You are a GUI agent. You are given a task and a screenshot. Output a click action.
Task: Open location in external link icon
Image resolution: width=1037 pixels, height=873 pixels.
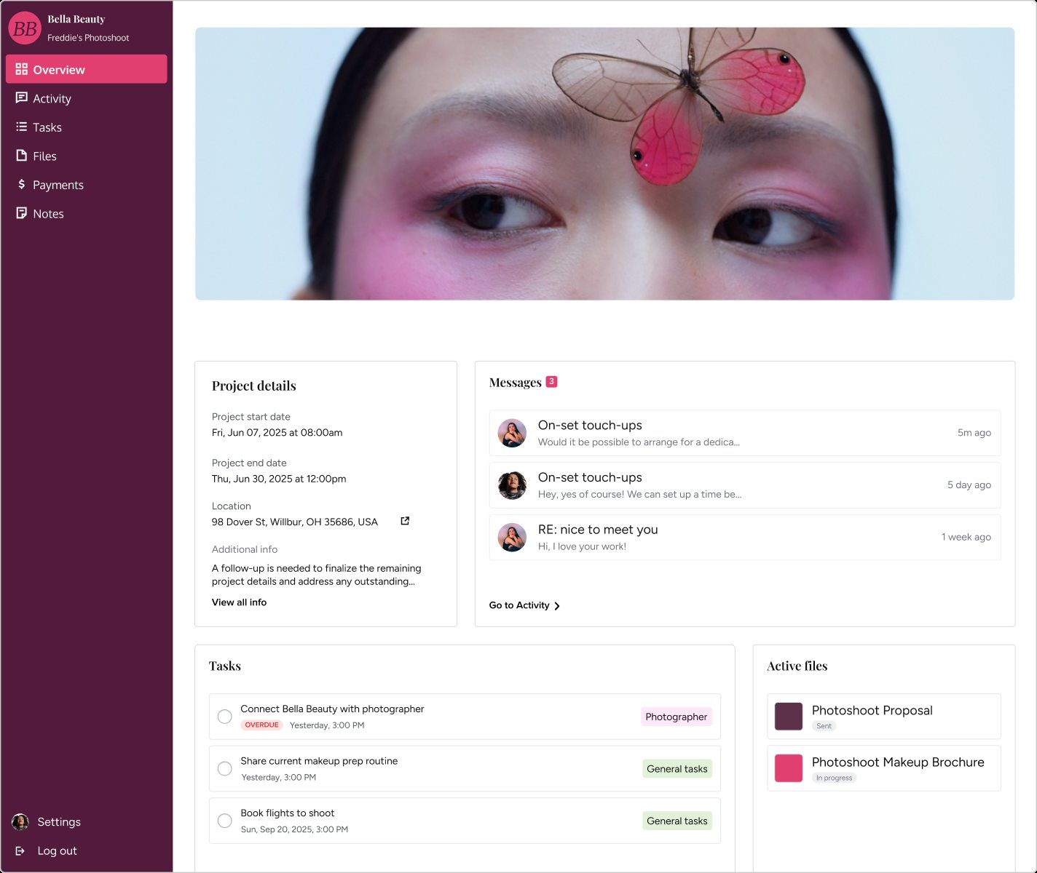coord(405,521)
